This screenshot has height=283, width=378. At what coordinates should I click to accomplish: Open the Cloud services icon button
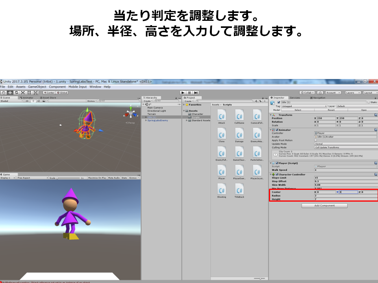pyautogui.click(x=320, y=93)
